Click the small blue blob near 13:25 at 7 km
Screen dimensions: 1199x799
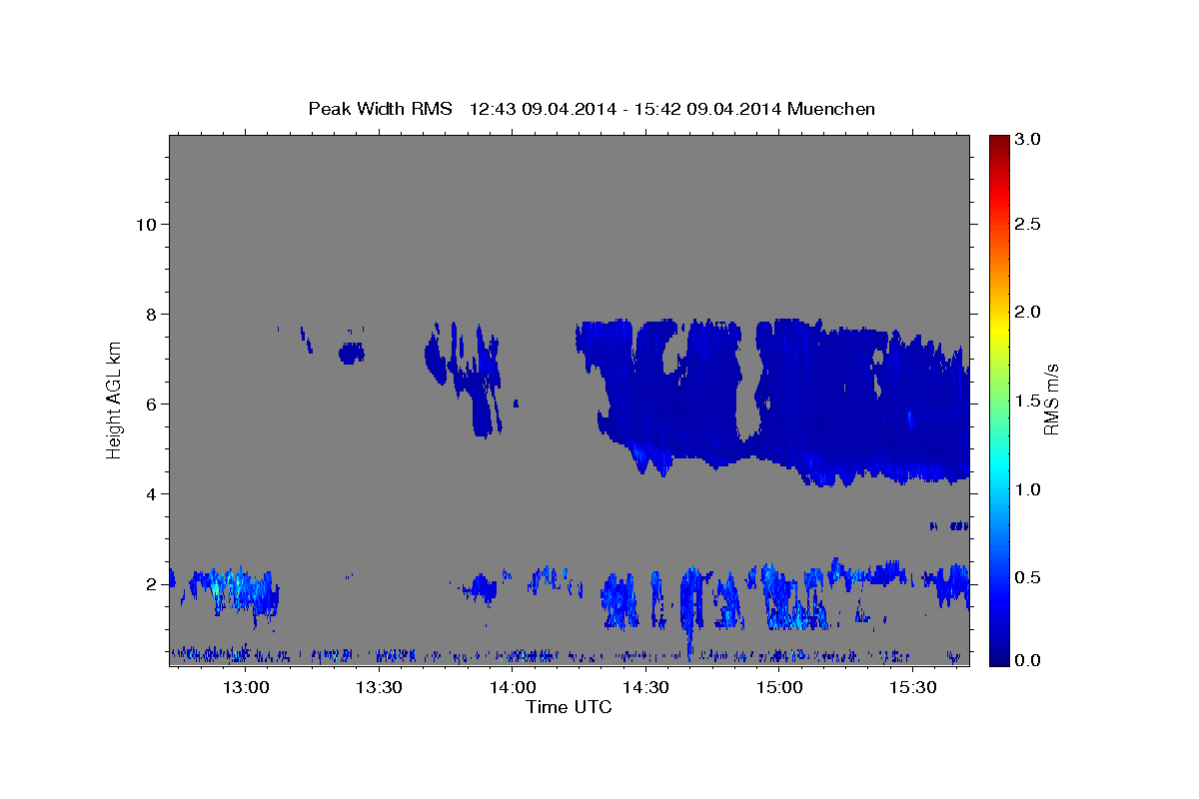(352, 353)
